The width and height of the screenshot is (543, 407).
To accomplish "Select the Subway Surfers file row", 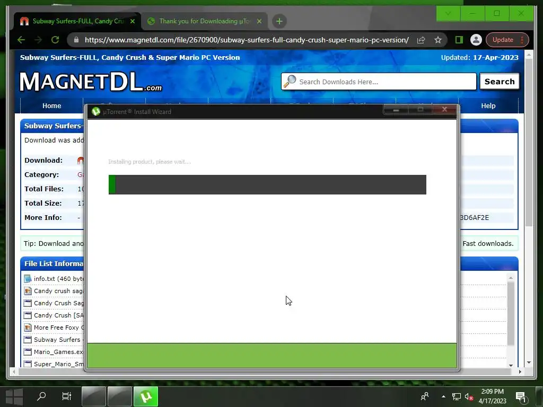I will pos(54,340).
